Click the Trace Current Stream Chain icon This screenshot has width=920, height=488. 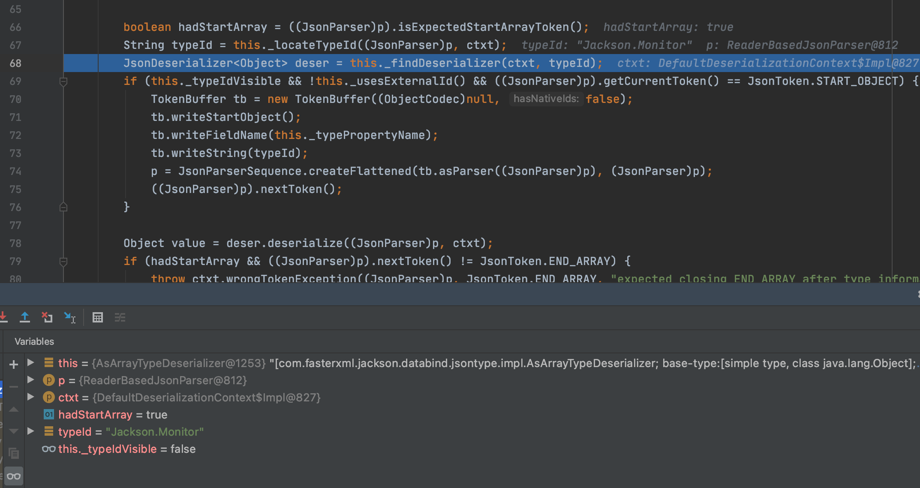tap(120, 317)
